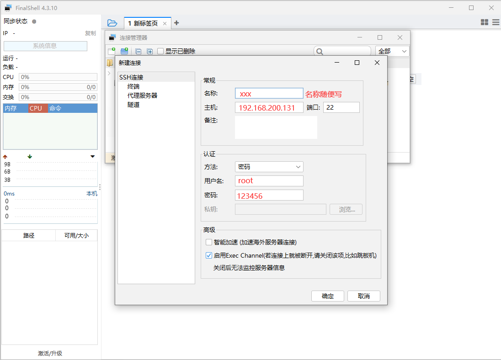The width and height of the screenshot is (501, 360).
Task: Click the new folder icon in 连接管理器
Action: 124,51
